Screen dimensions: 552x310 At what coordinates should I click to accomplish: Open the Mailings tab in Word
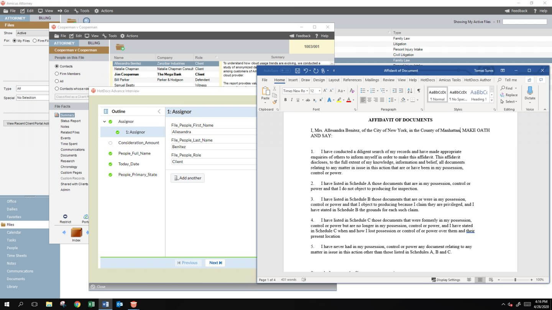click(x=372, y=80)
